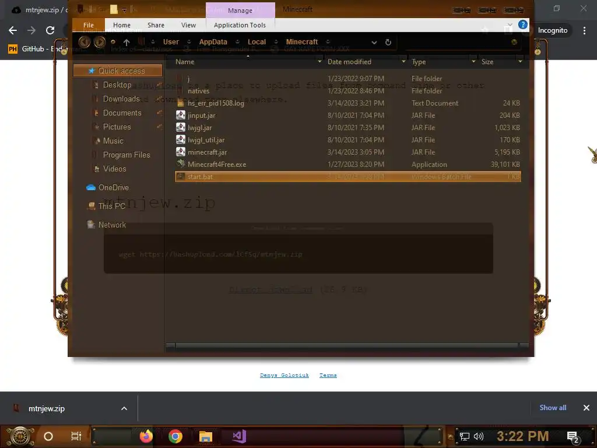Screen dimensions: 597x448
Task: Open Chrome's three-dot menu
Action: click(x=584, y=30)
